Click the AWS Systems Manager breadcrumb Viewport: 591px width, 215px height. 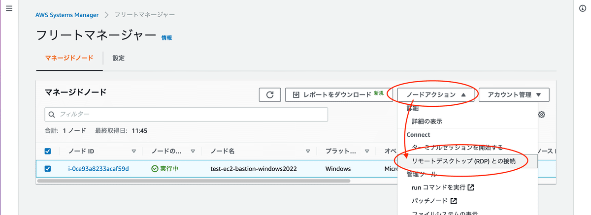point(66,15)
